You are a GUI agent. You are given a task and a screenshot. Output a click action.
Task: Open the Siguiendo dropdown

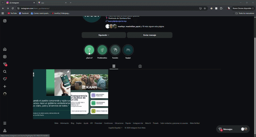pyautogui.click(x=104, y=35)
